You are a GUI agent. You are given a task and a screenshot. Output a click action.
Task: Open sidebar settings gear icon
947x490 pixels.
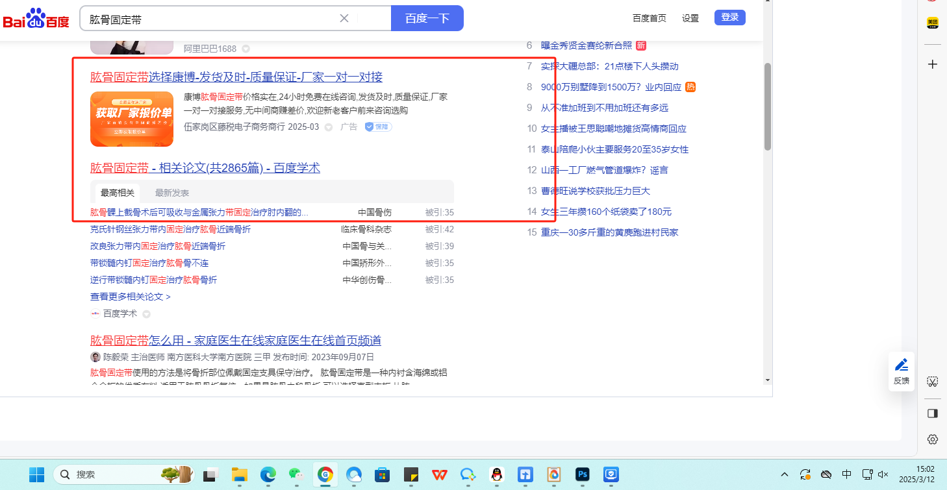point(932,439)
